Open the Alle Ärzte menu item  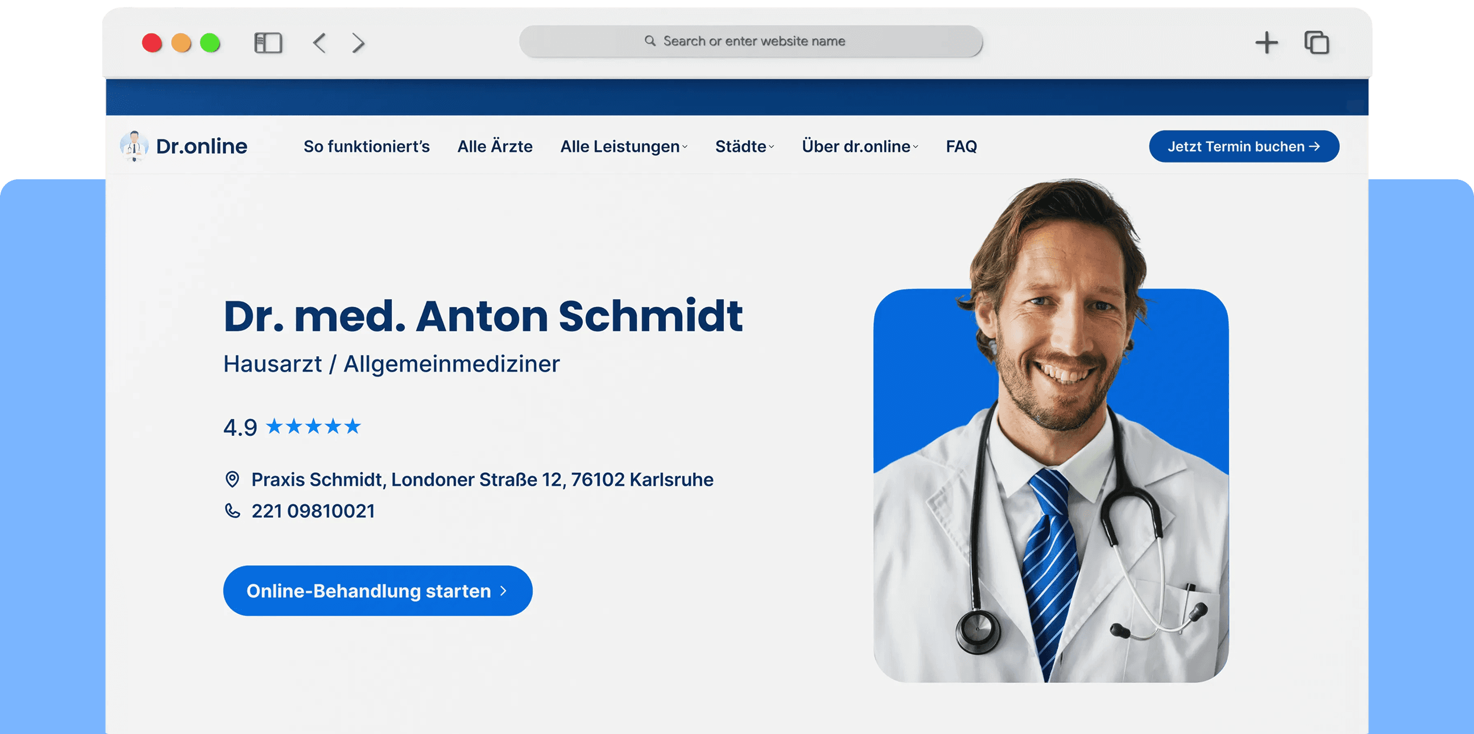point(495,146)
